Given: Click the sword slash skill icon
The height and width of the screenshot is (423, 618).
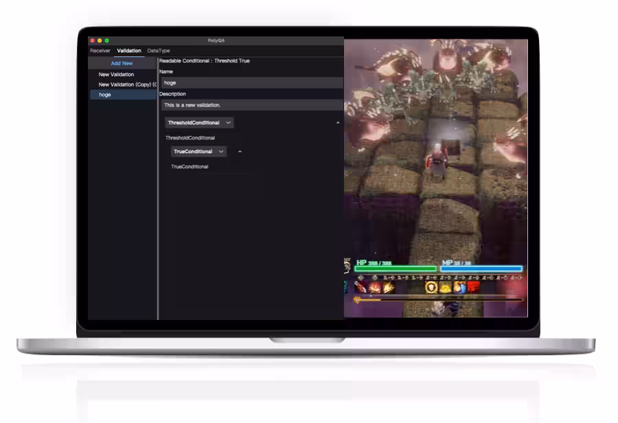Looking at the screenshot, I should click(360, 287).
